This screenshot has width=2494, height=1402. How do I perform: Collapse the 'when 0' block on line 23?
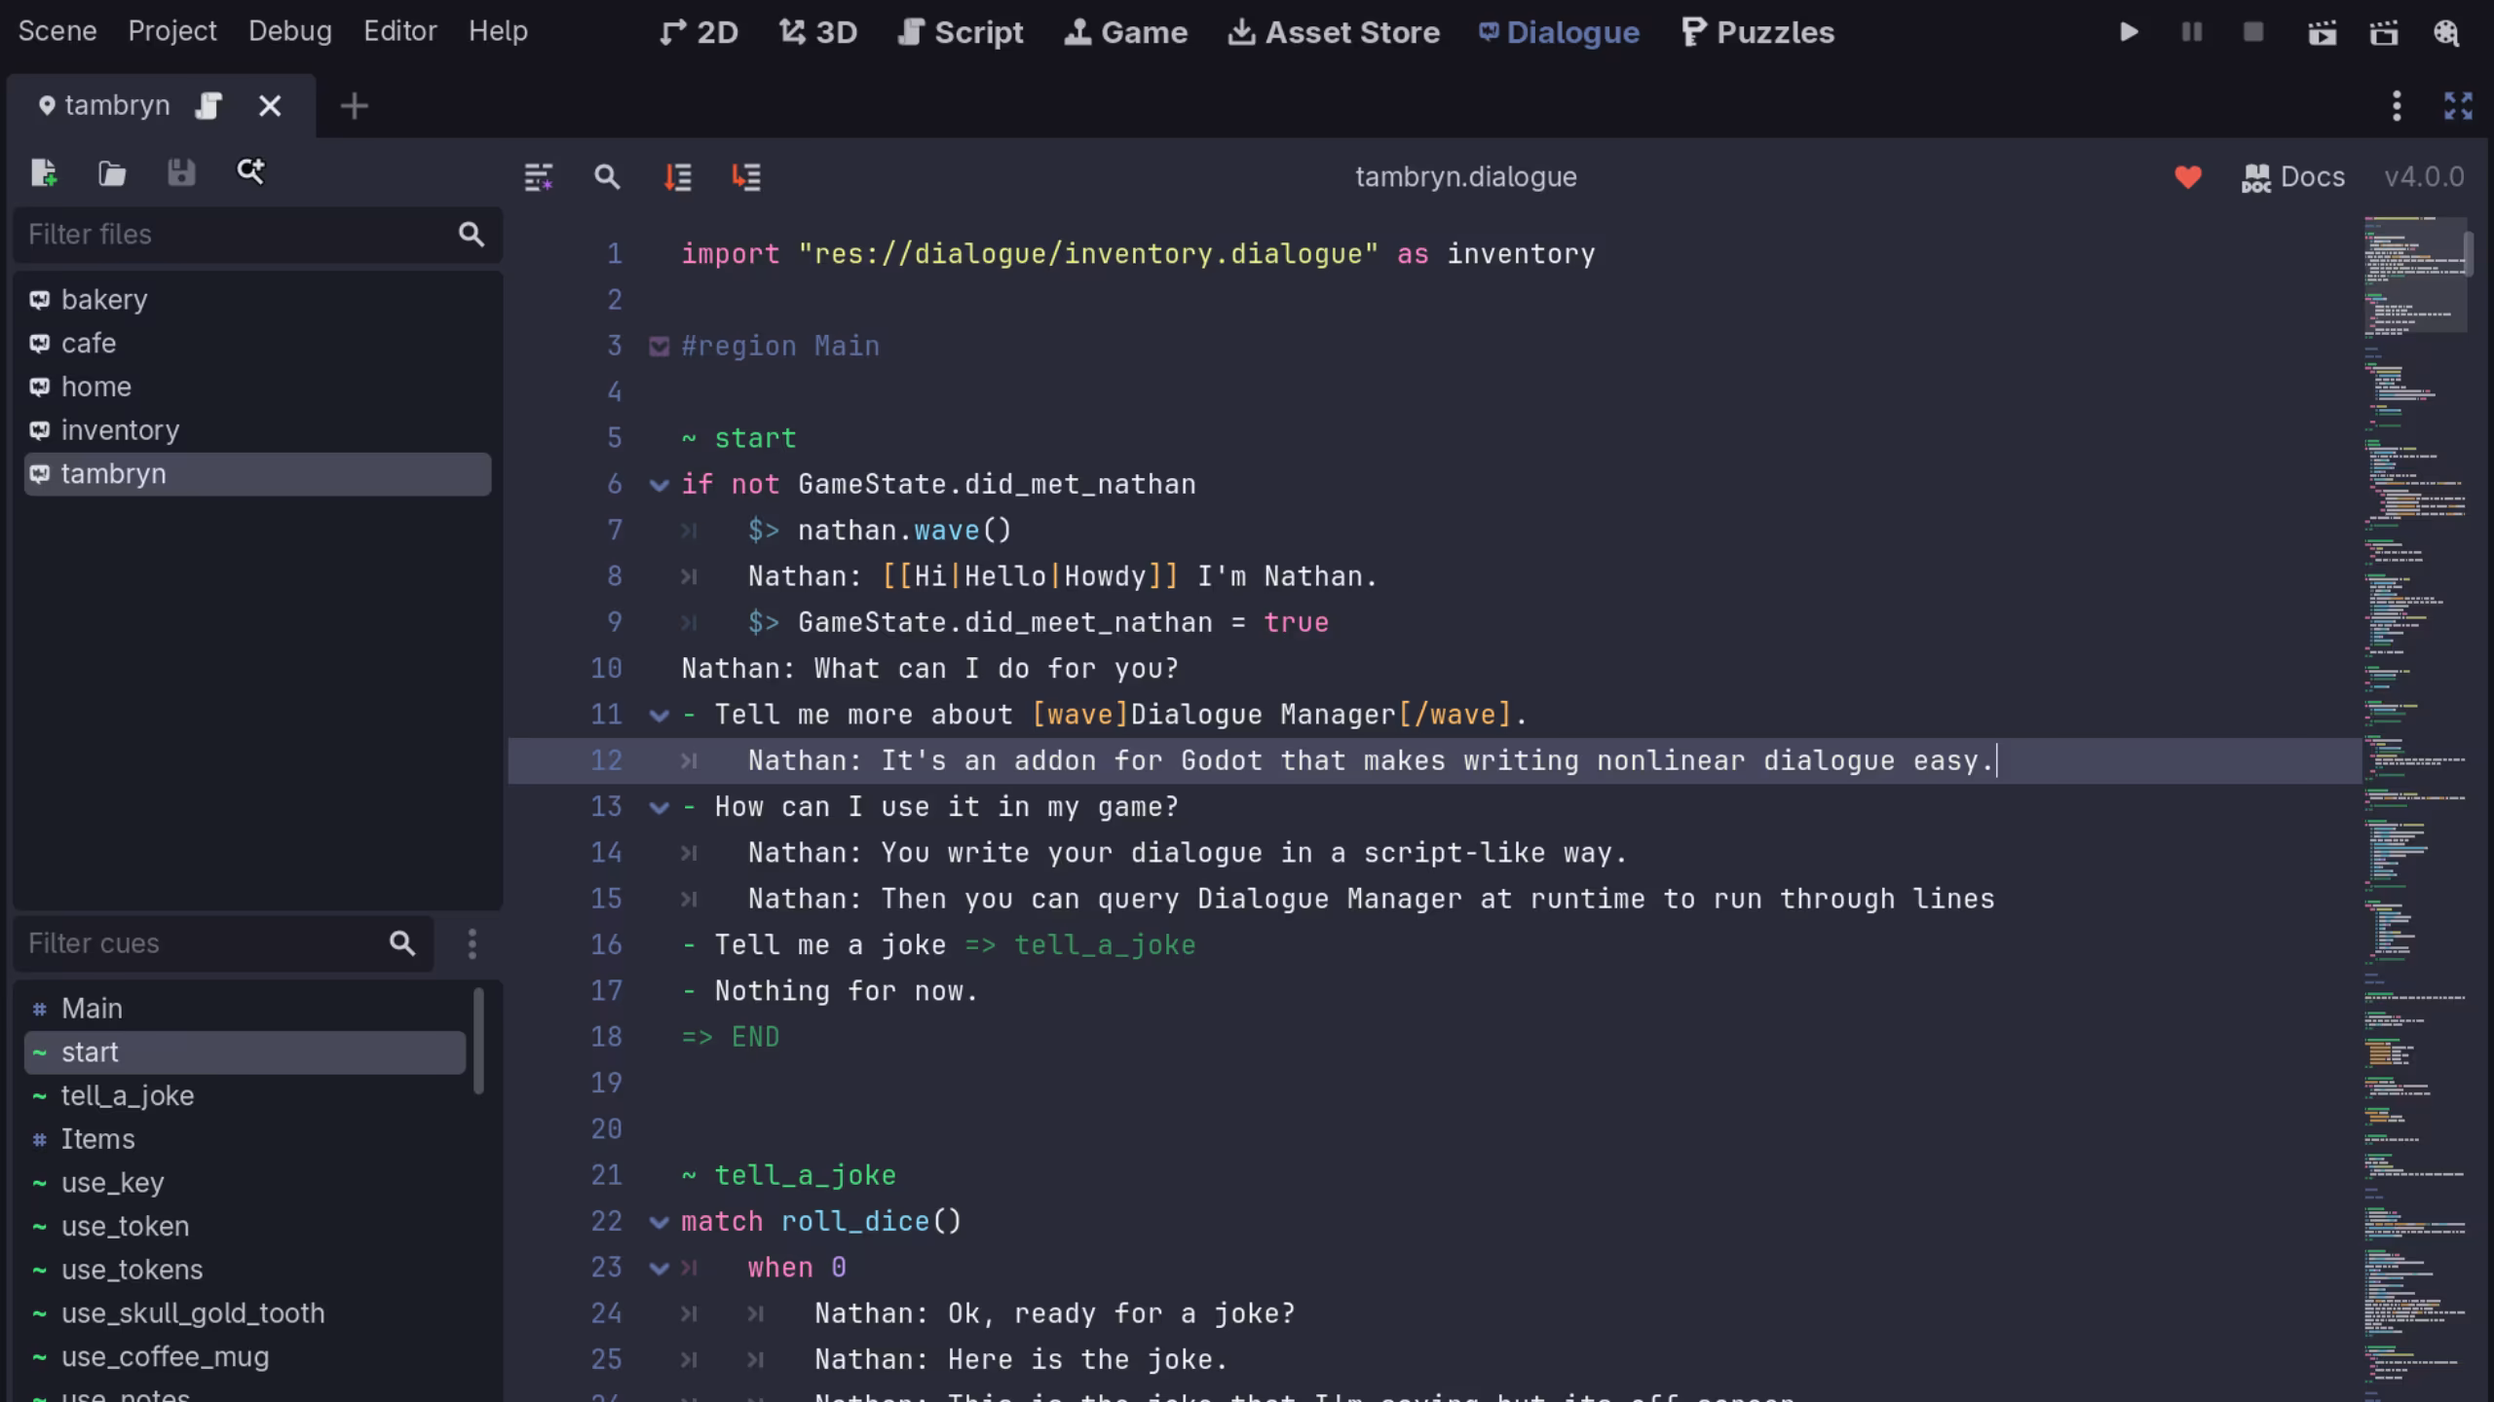point(660,1269)
